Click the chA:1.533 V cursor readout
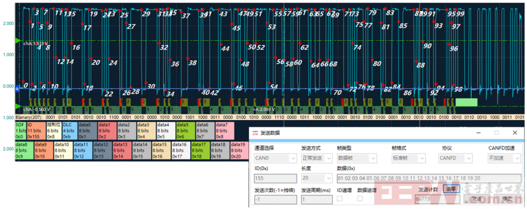Screen dimensions: 527x209 click(x=36, y=44)
